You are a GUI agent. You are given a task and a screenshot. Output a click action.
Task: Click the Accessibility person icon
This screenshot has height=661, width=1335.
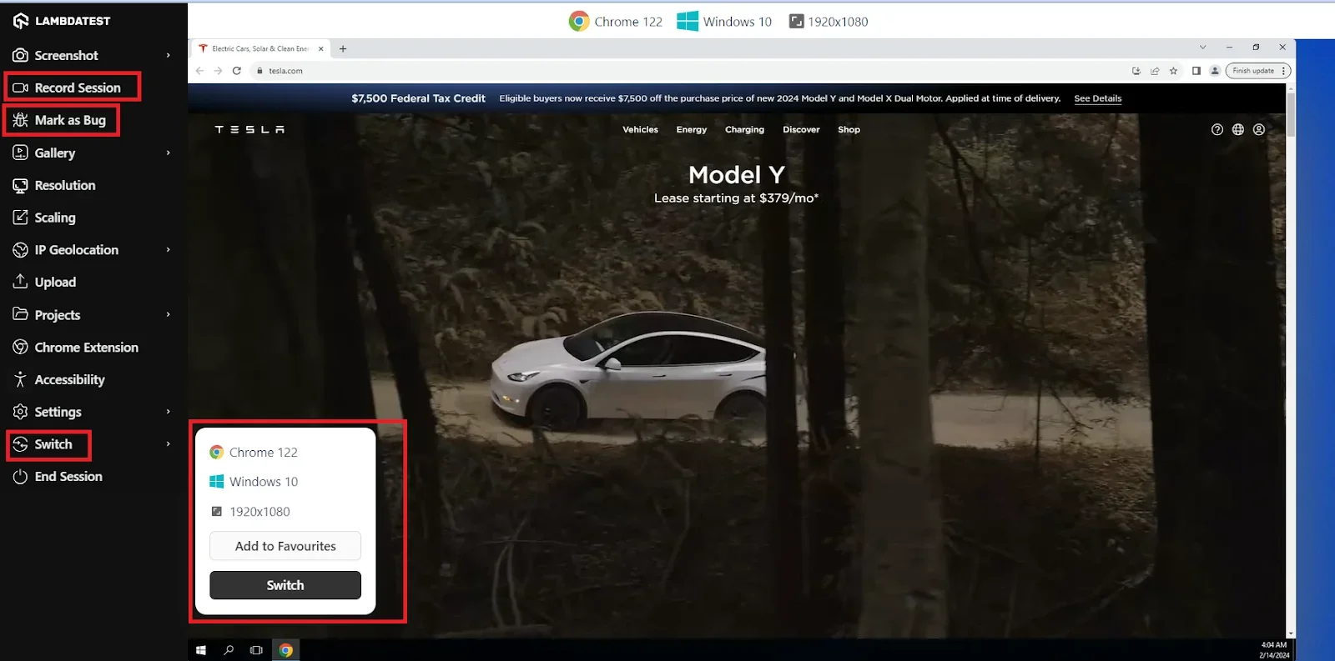21,379
